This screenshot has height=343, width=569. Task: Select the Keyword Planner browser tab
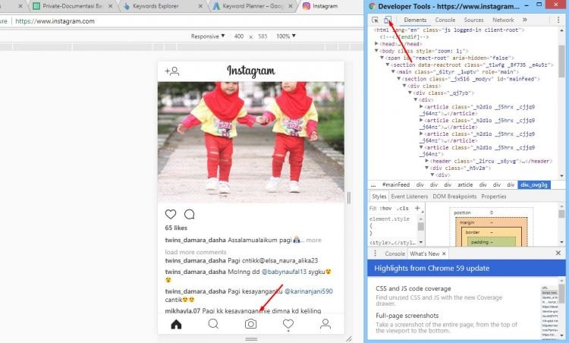(253, 6)
